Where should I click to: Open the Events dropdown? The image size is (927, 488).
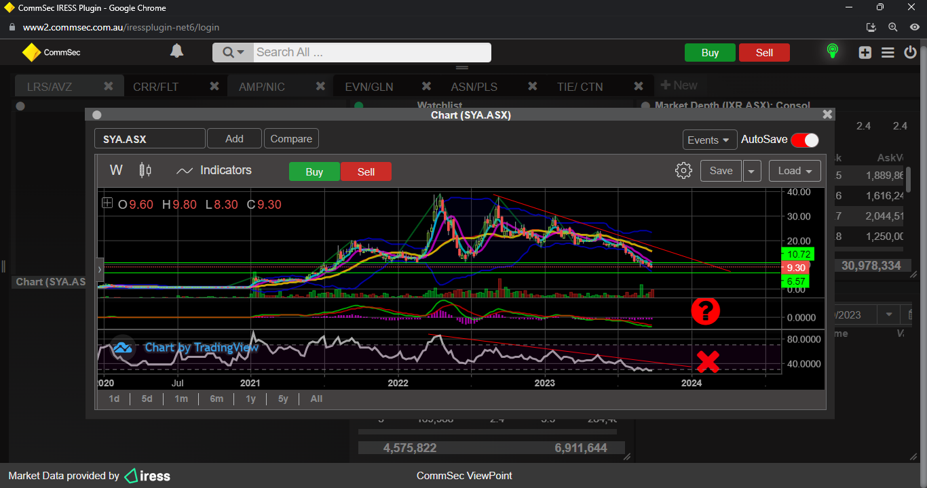(x=710, y=140)
